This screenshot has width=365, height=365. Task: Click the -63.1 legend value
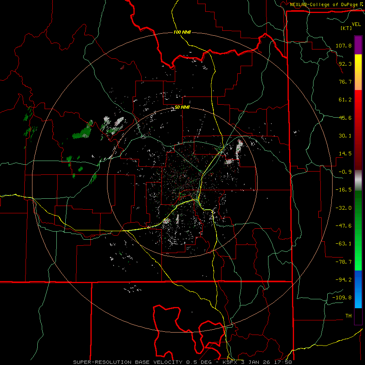[x=344, y=244]
